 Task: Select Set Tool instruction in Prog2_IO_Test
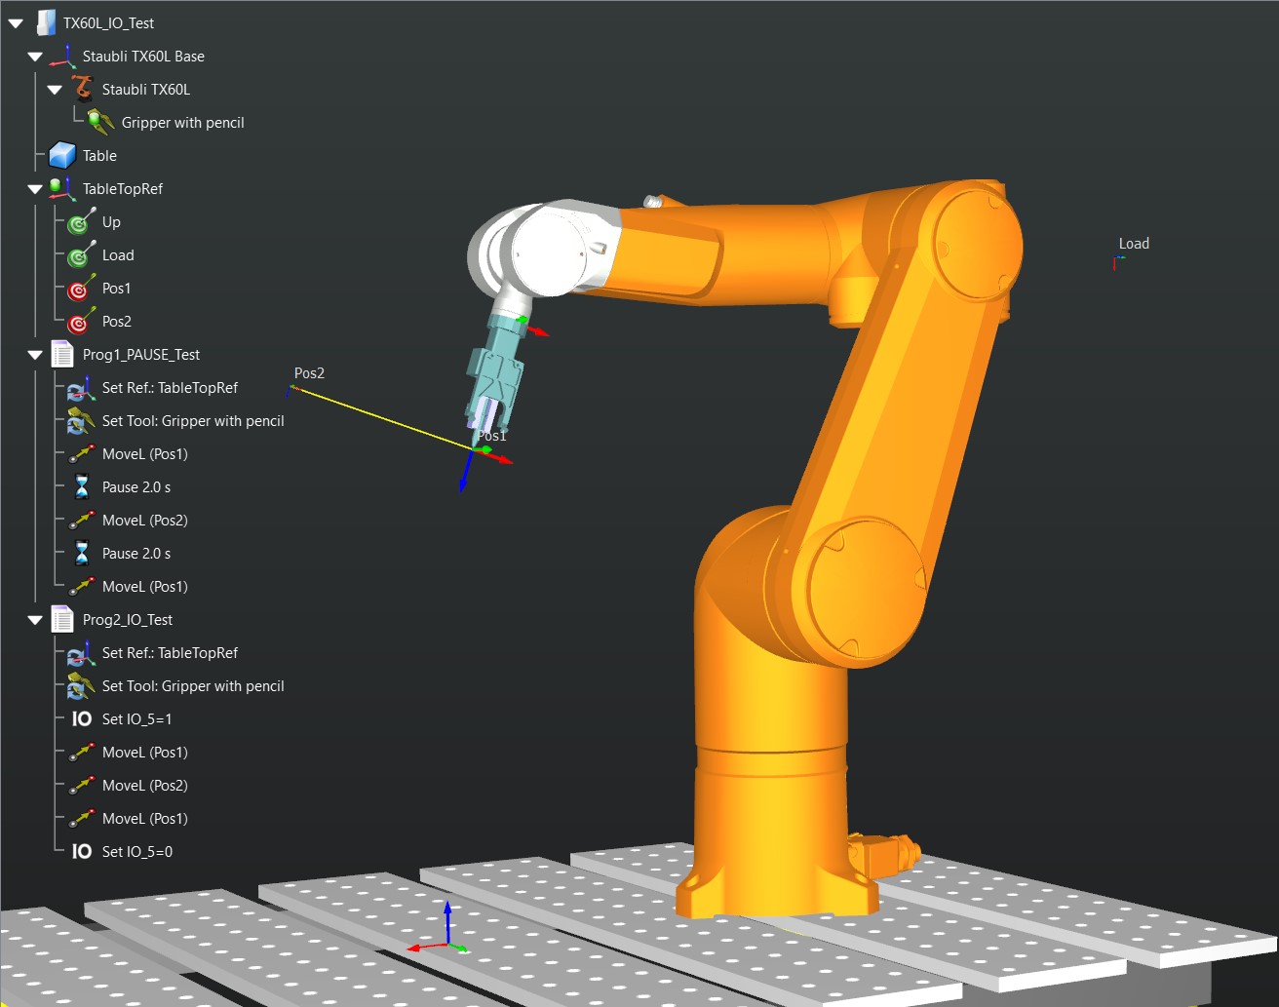[x=192, y=686]
